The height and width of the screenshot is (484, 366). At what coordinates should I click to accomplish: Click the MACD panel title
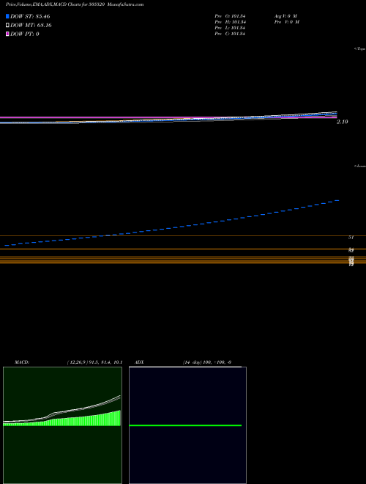click(x=22, y=362)
